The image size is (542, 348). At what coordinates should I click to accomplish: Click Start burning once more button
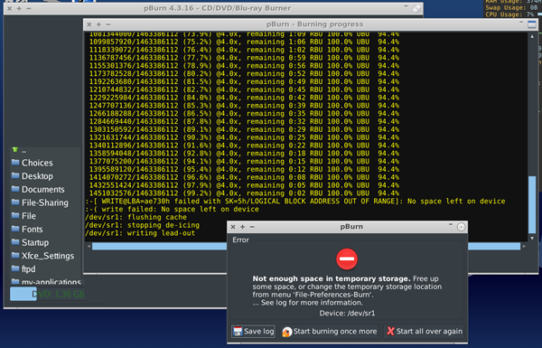(330, 332)
